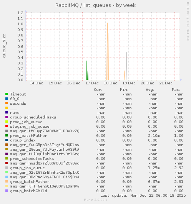Screen dimensions: 191x204
Task: Click the lime prod_job_queue legend swatch
Action: point(7,122)
